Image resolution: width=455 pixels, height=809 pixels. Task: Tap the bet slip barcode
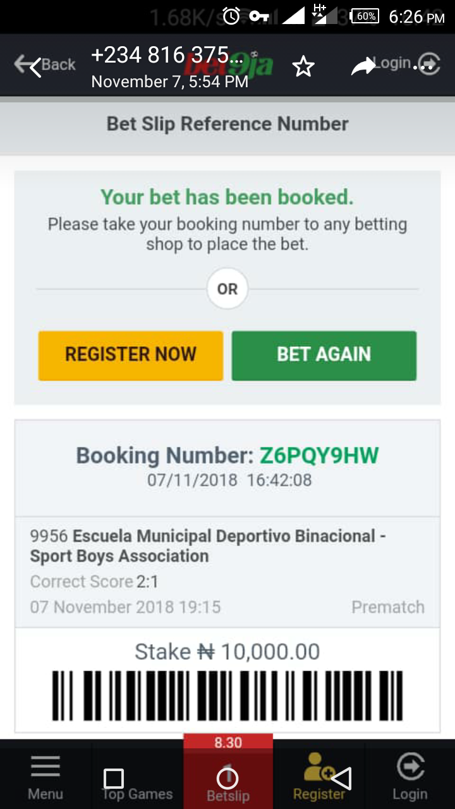(x=227, y=696)
